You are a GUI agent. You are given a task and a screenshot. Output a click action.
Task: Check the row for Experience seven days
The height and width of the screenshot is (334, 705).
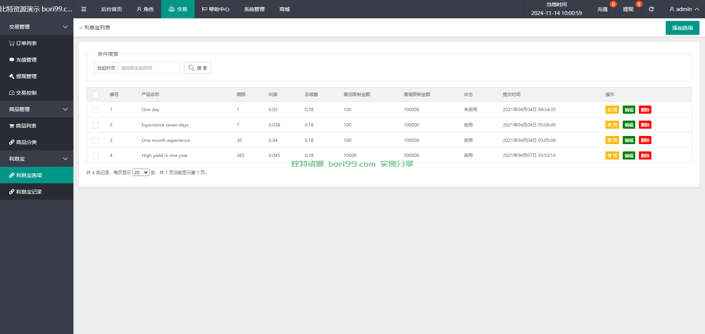point(95,125)
